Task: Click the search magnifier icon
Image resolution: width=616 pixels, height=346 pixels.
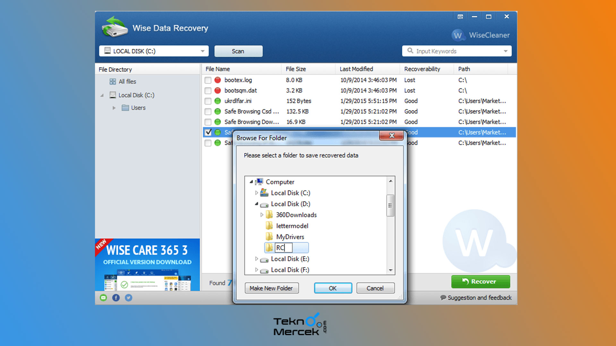Action: pos(410,51)
